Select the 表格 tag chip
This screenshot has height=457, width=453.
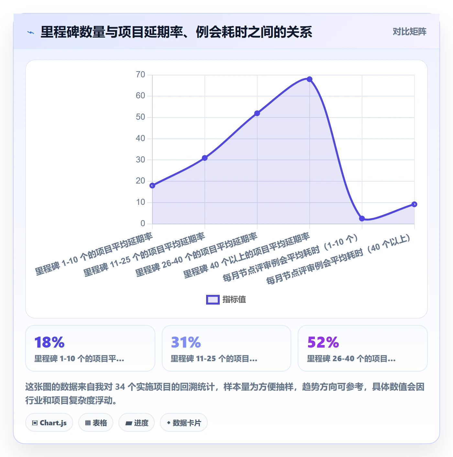point(96,423)
